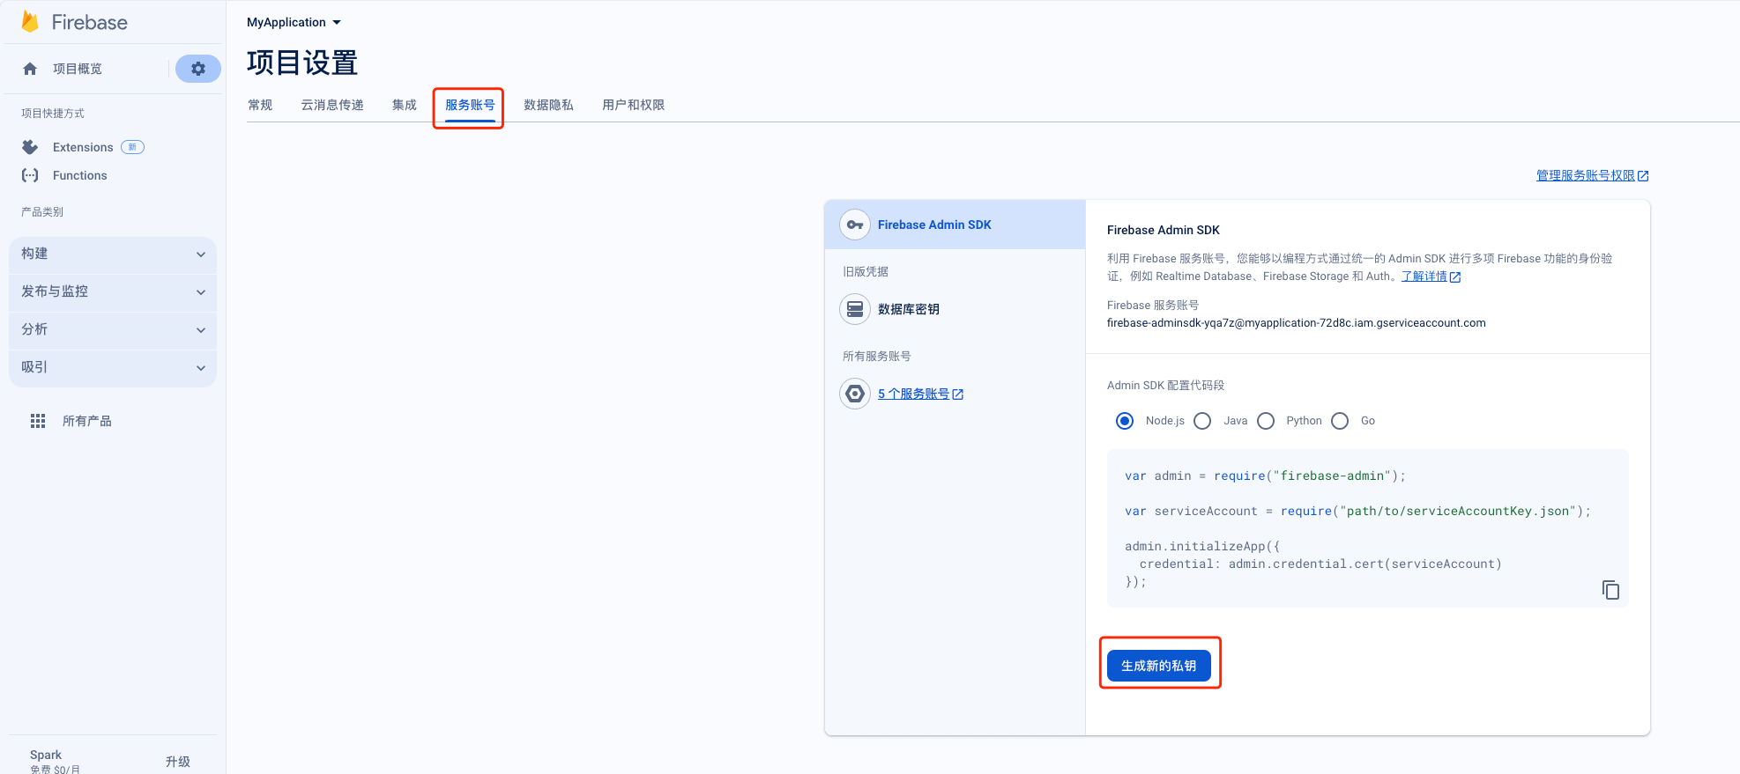Copy the Admin SDK code snippet

point(1610,590)
